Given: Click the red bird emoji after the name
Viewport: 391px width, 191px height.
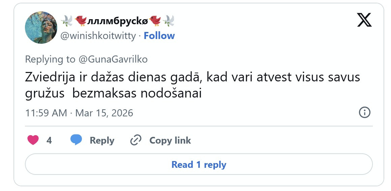Looking at the screenshot, I should coord(155,21).
